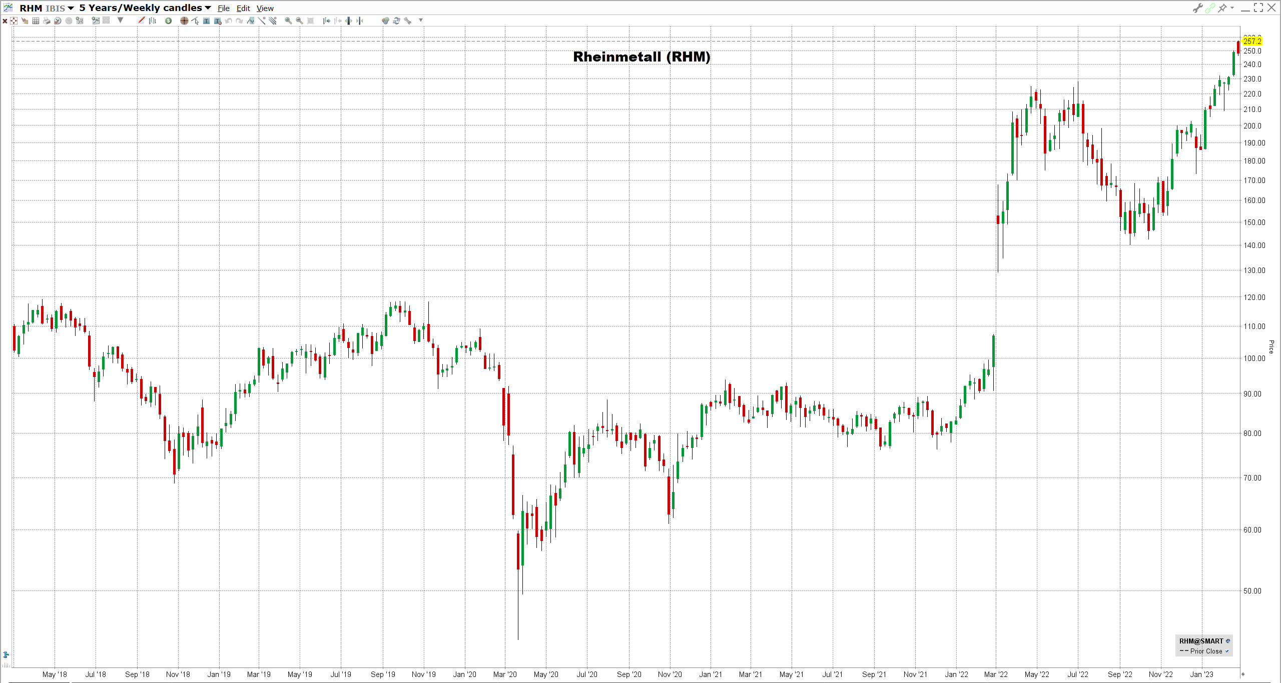Image resolution: width=1281 pixels, height=683 pixels.
Task: Click the zoom in magnifier
Action: coord(288,21)
